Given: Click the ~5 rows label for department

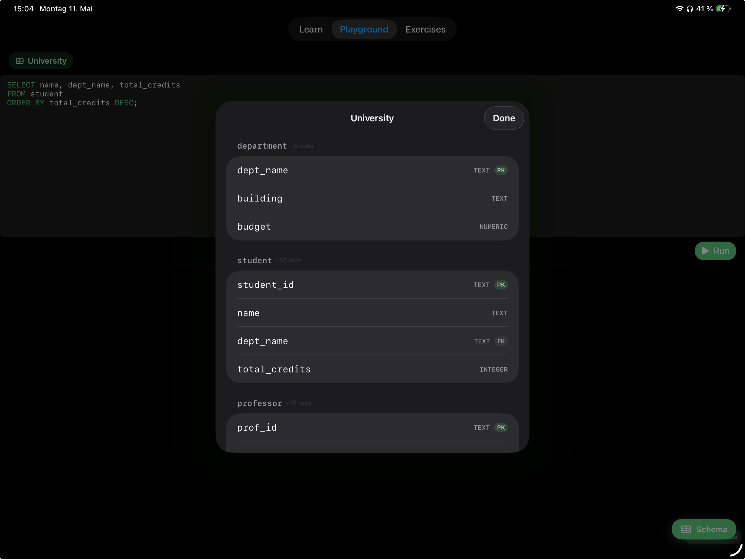Looking at the screenshot, I should click(x=302, y=146).
